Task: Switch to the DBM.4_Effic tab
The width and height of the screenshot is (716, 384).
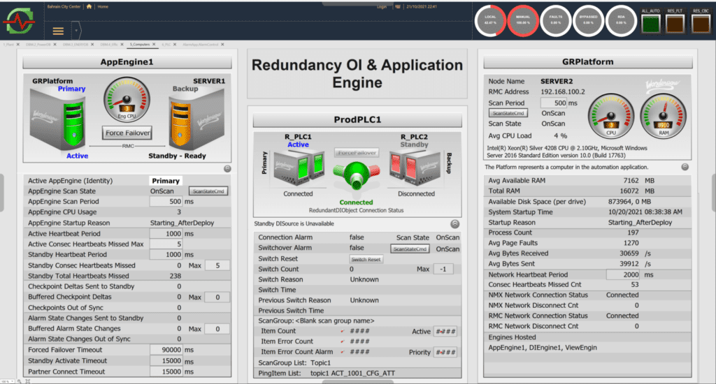Action: [x=108, y=44]
